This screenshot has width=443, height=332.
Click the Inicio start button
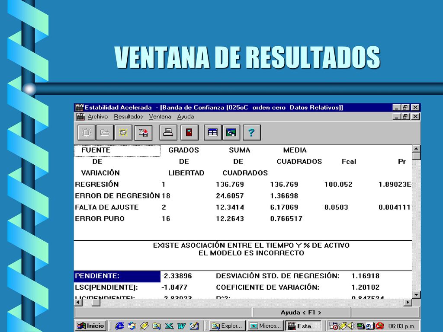[x=91, y=326]
